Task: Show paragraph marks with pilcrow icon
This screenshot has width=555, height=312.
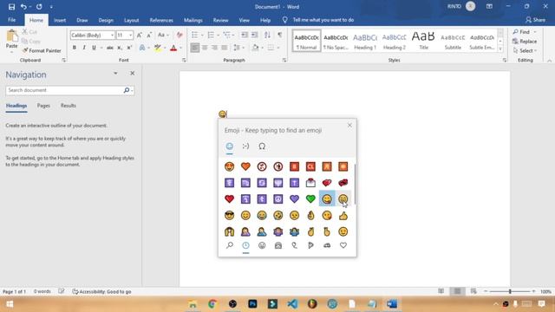Action: click(279, 35)
